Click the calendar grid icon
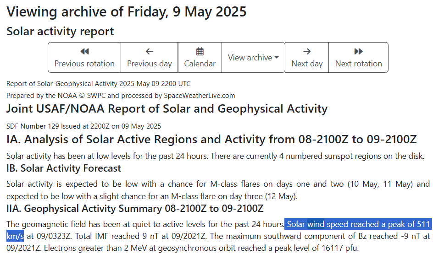Viewport: 433px width, 254px height. coord(200,52)
